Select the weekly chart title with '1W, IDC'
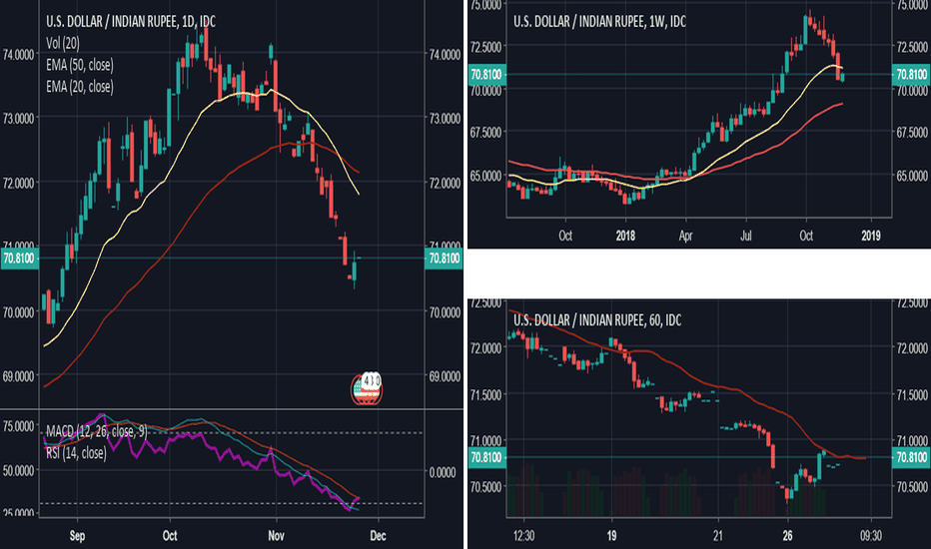Viewport: 931px width, 549px height. point(599,22)
